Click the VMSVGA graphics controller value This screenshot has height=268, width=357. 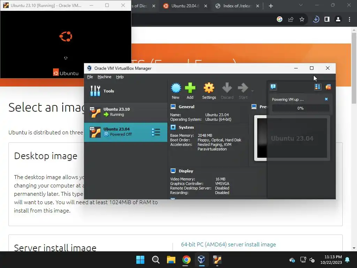pos(222,184)
